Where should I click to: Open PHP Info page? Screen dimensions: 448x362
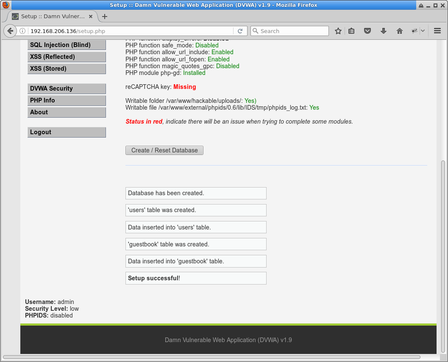[x=67, y=100]
